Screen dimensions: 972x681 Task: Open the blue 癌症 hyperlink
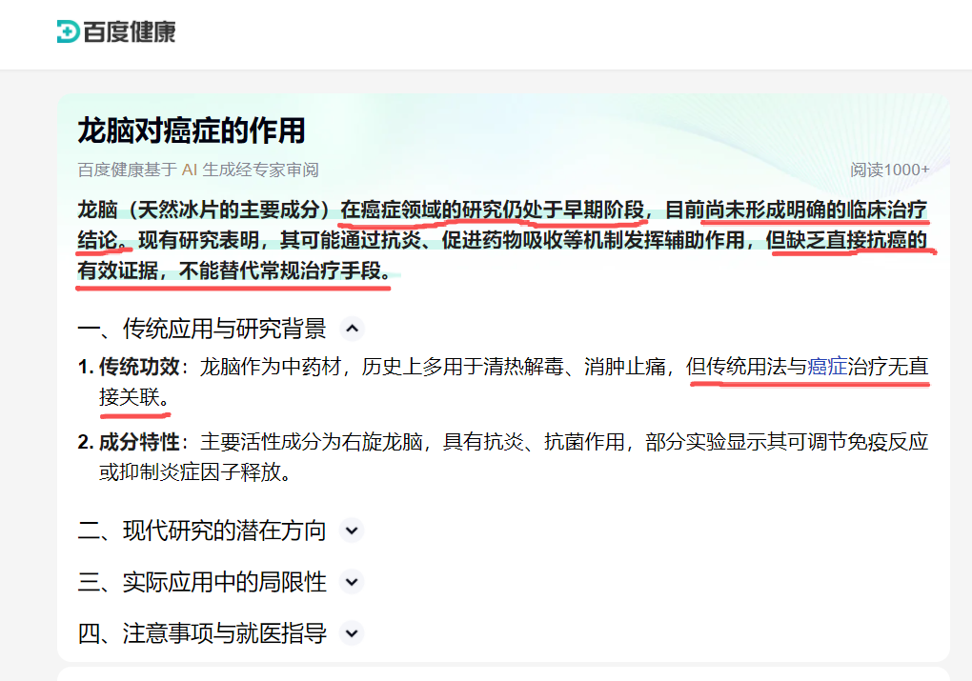click(827, 367)
